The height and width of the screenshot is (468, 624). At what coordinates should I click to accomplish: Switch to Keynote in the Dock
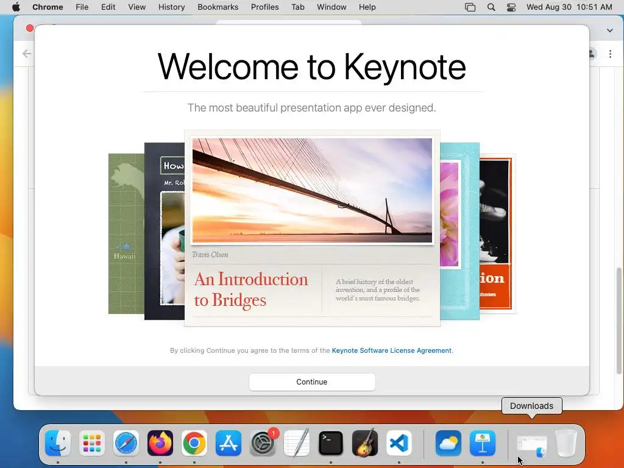point(483,443)
